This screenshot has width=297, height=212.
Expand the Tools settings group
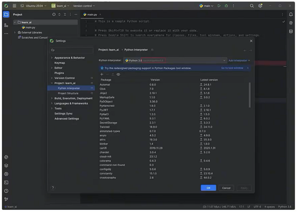(52, 108)
